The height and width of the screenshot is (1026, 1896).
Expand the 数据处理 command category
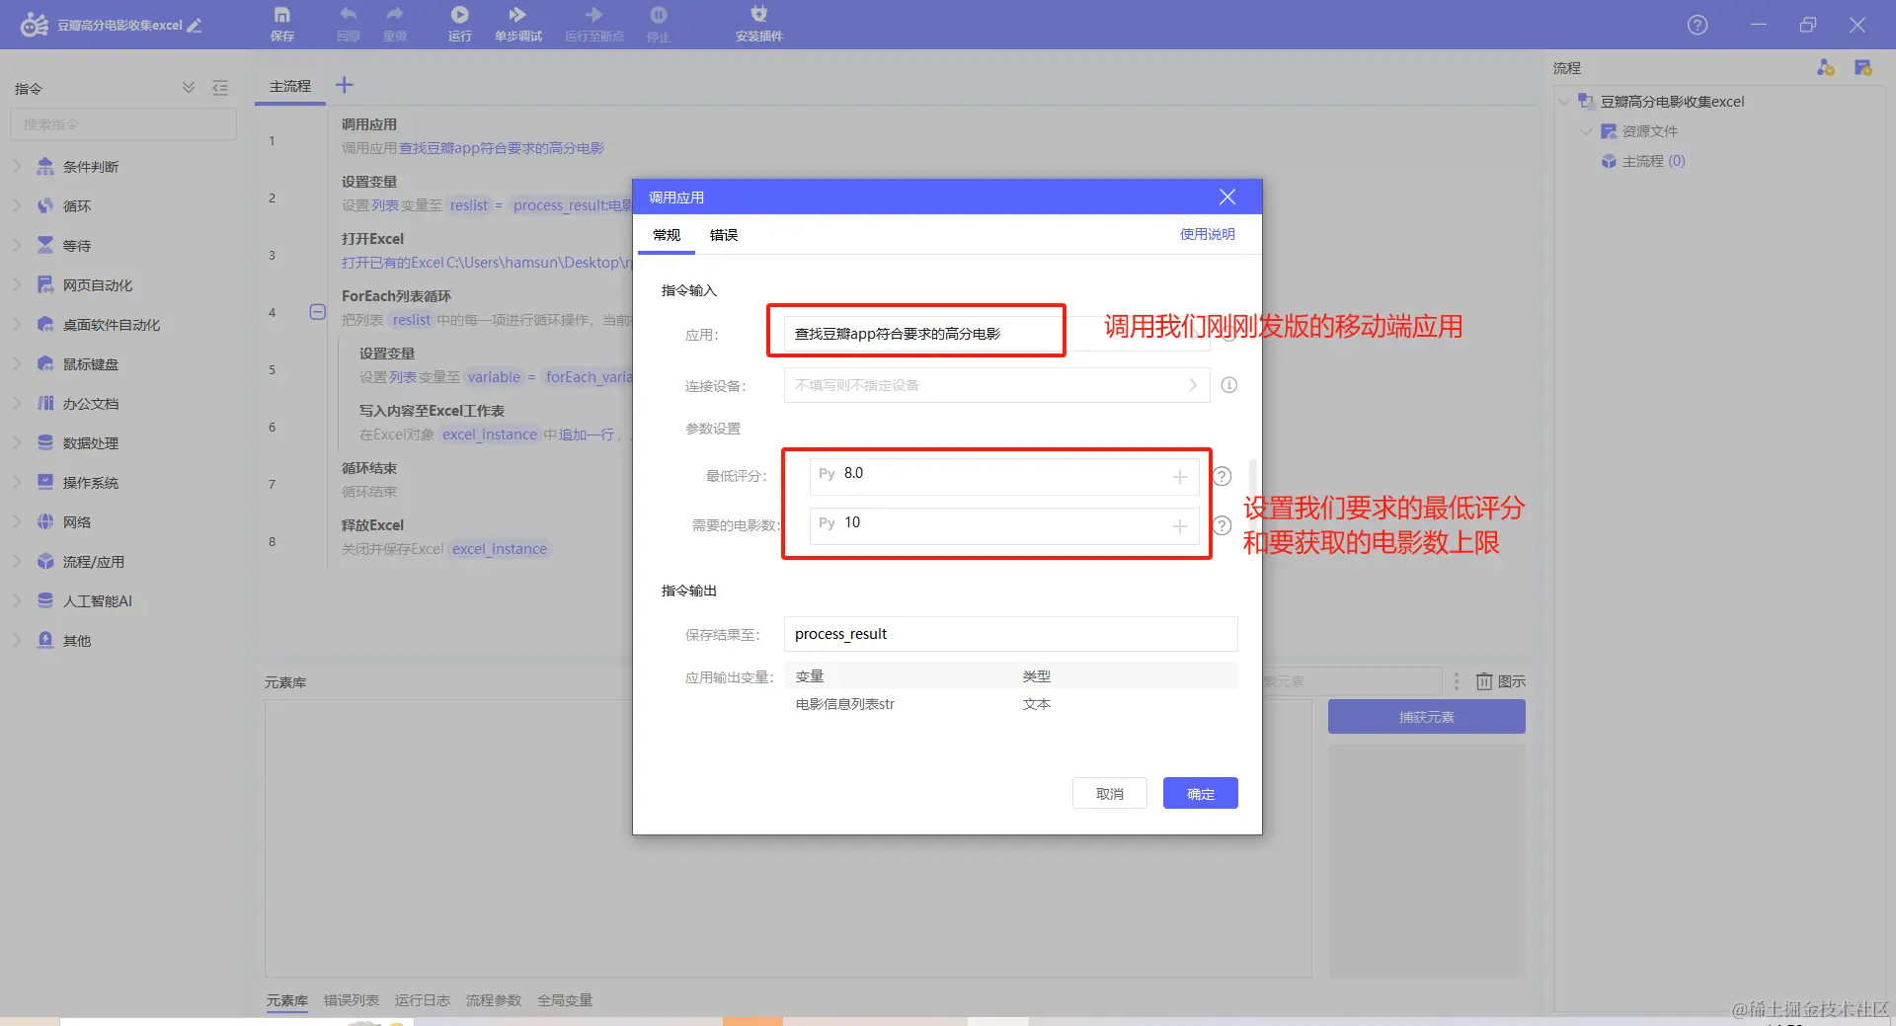[17, 443]
